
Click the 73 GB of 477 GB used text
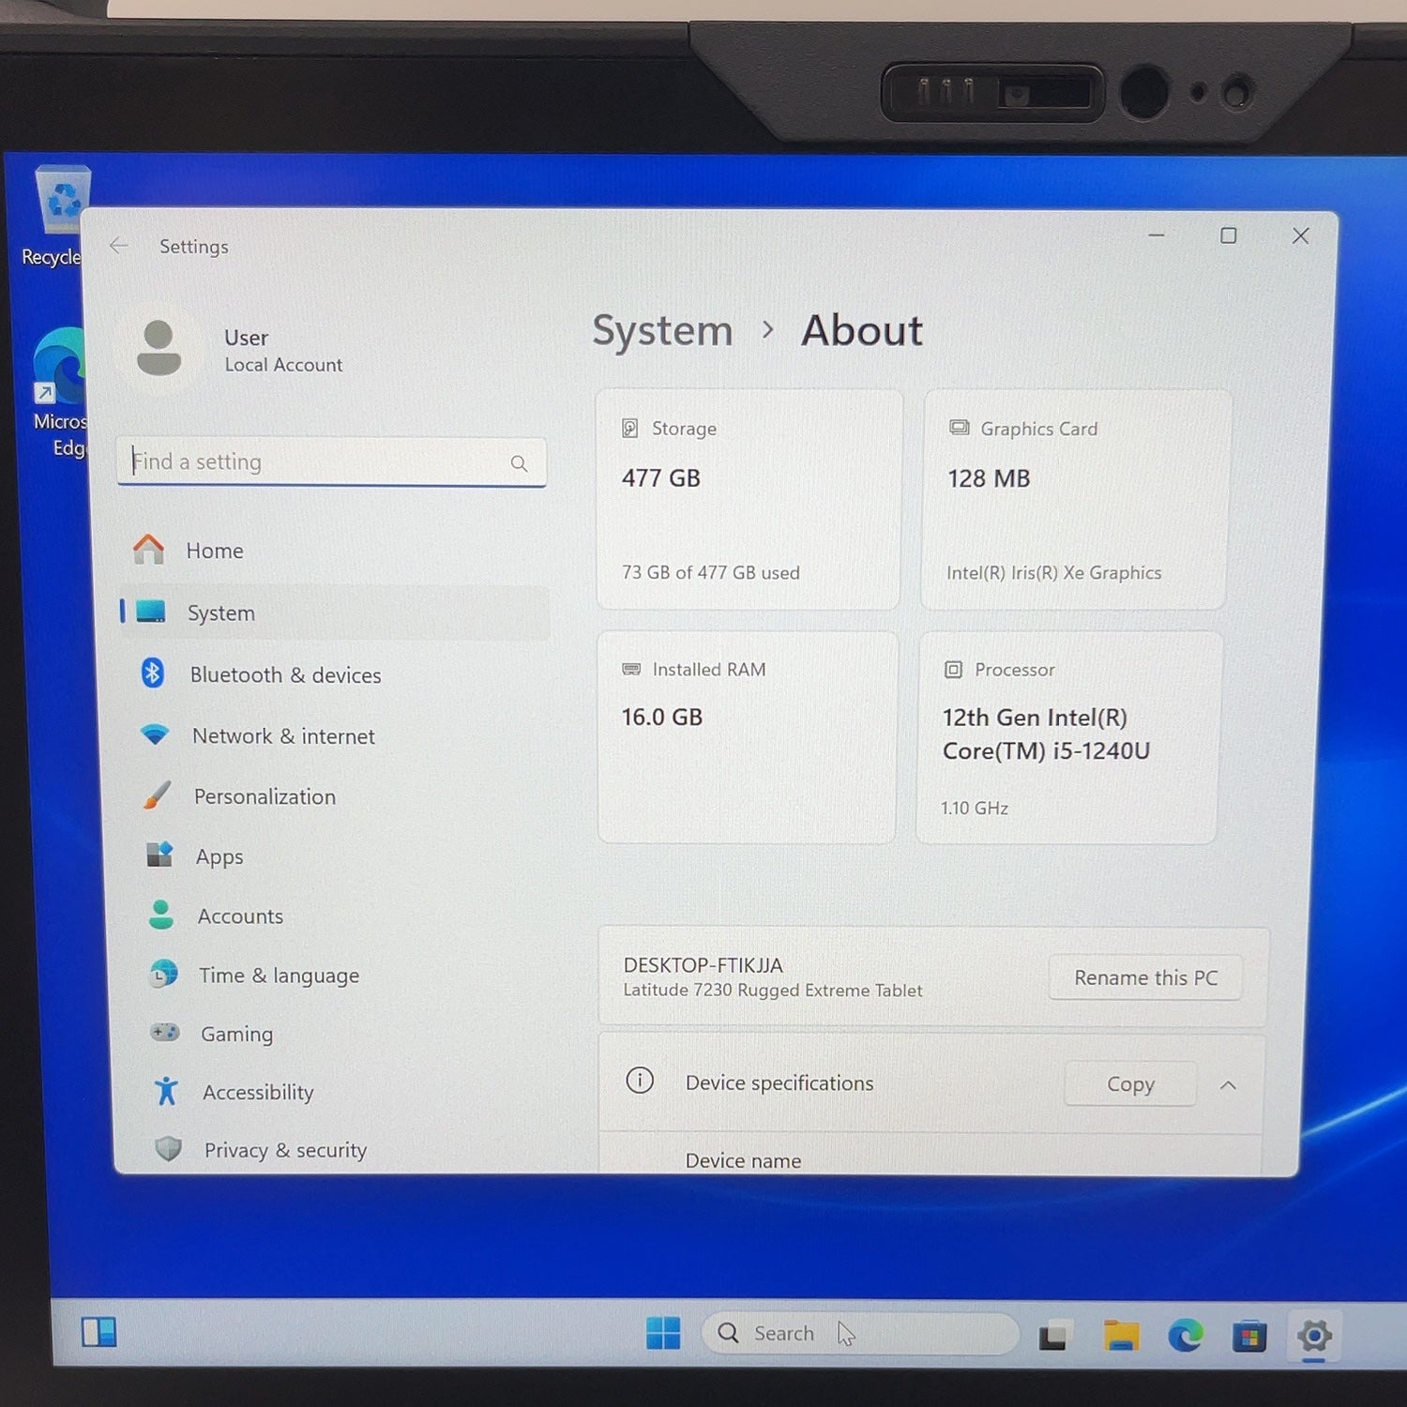click(x=711, y=572)
